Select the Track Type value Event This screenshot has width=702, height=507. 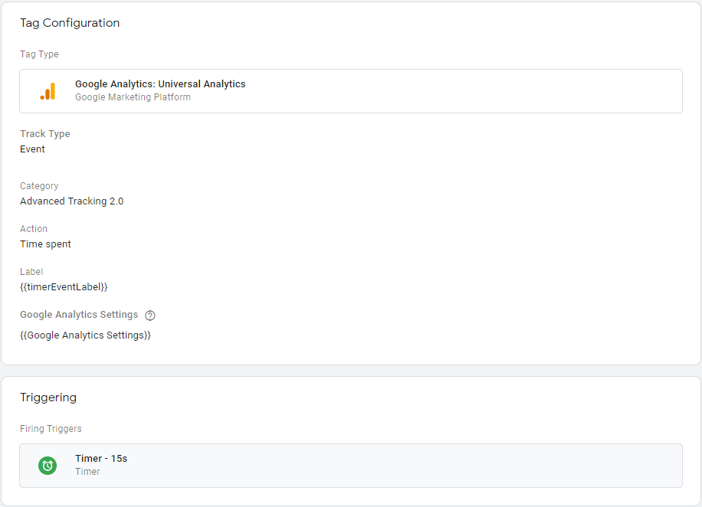pyautogui.click(x=32, y=149)
